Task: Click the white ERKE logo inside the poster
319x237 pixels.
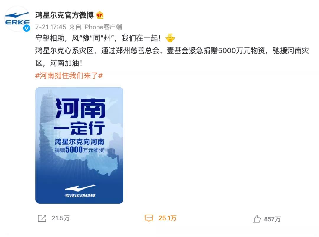Action: [80, 188]
